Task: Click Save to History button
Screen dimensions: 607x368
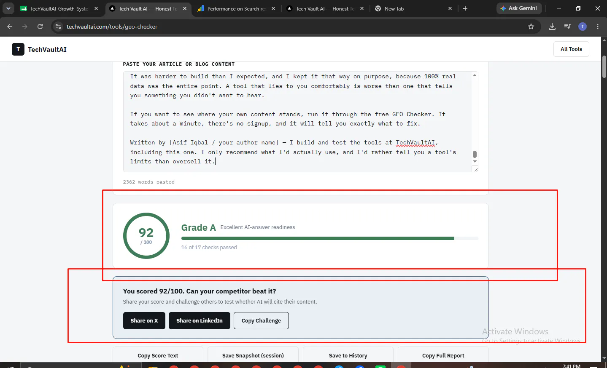Action: click(348, 355)
